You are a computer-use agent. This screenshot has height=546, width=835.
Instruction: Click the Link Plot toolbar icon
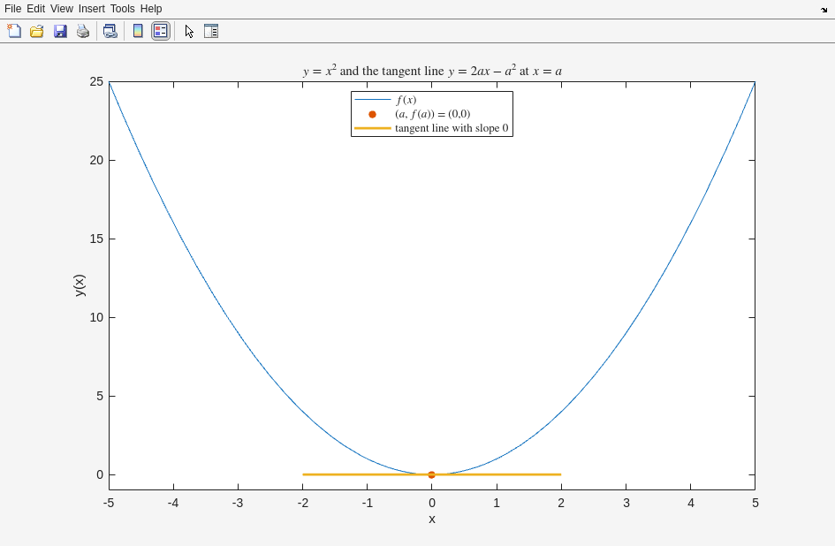[x=110, y=31]
